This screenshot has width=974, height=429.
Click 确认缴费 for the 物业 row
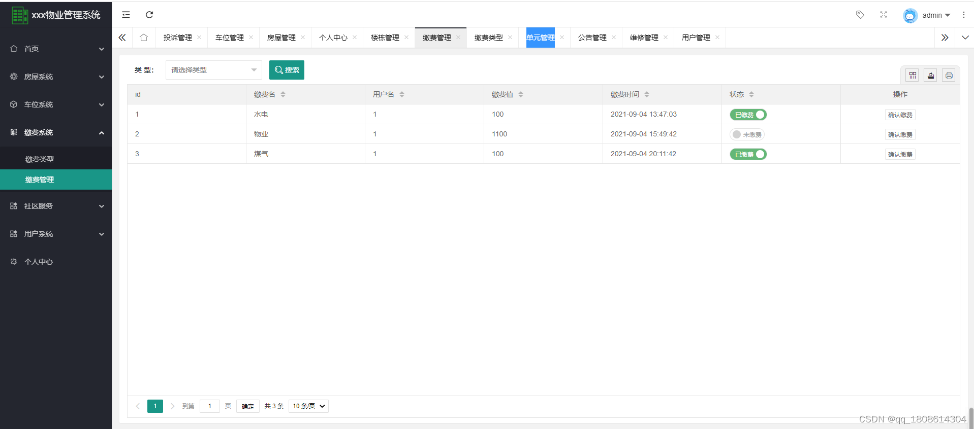(x=900, y=134)
